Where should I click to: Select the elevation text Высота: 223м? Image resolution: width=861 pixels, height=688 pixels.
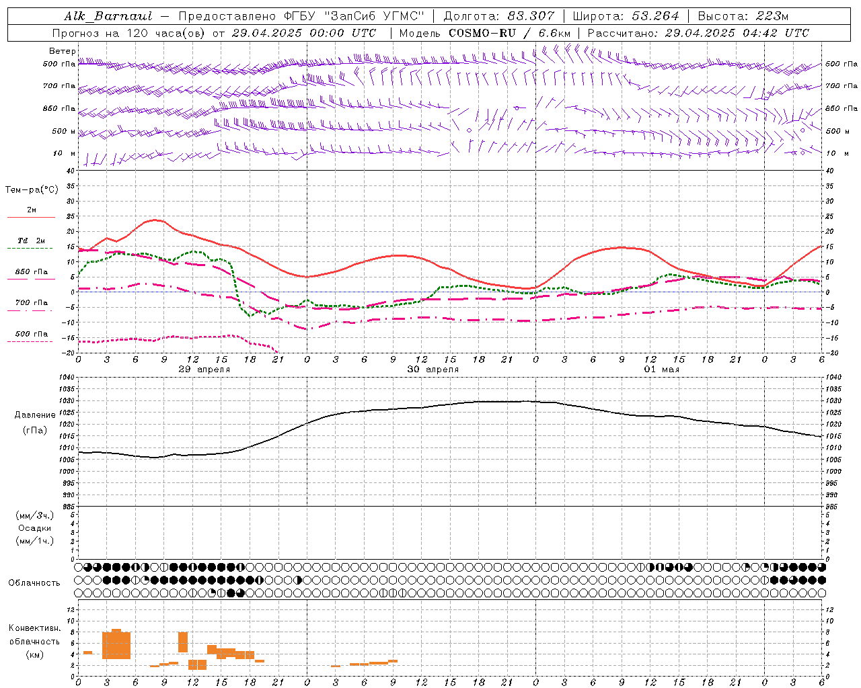[x=743, y=16]
